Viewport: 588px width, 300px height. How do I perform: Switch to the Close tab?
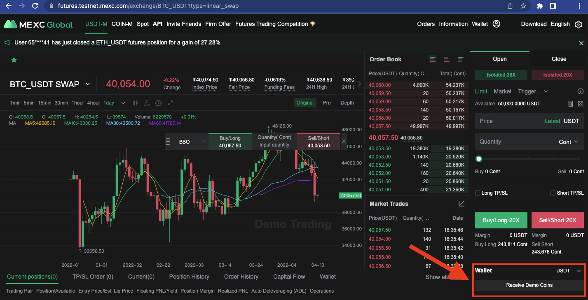pyautogui.click(x=559, y=59)
